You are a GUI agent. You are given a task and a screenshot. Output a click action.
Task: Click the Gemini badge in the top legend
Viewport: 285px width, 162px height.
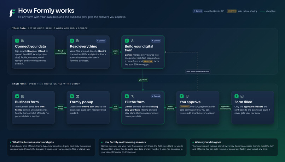pos(198,11)
